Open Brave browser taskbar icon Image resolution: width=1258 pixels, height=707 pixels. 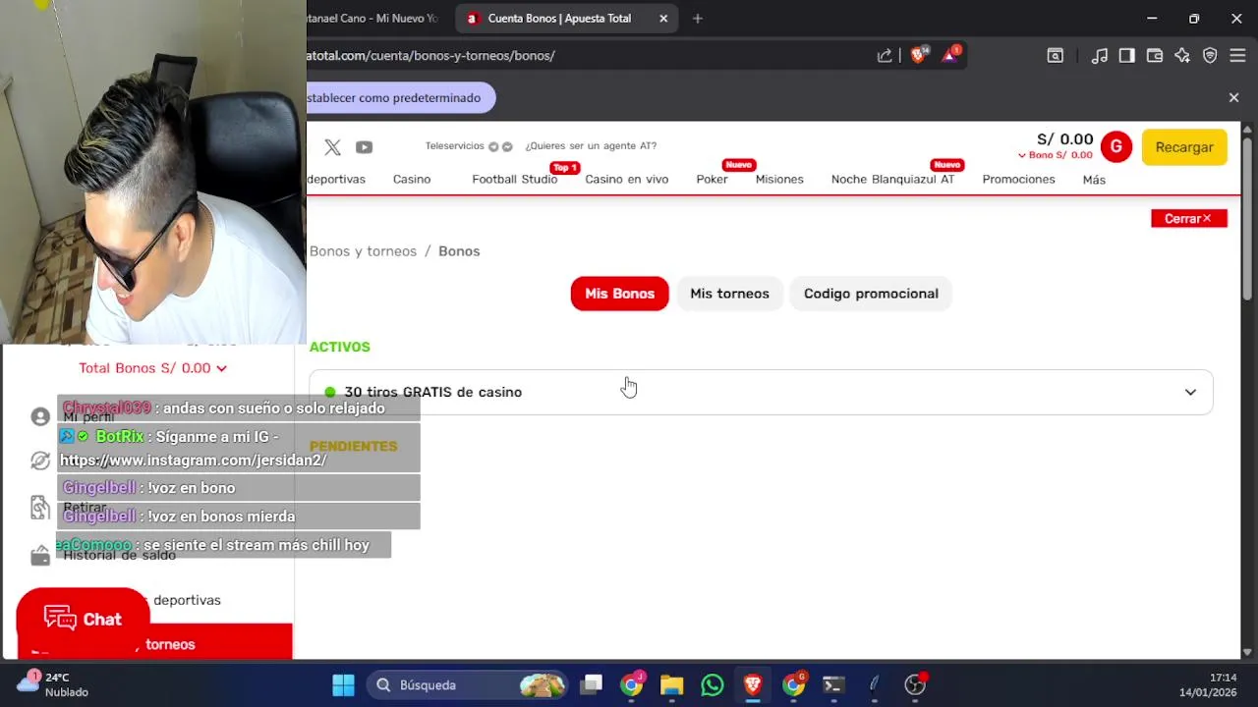click(x=752, y=684)
